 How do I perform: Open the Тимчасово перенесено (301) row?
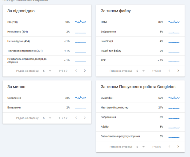tap(47, 51)
